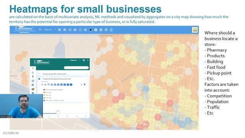
Task: Click the search field in the green panel
Action: (76, 67)
